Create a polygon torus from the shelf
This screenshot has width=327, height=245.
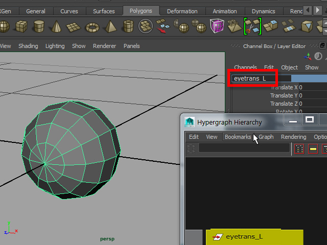(x=92, y=26)
